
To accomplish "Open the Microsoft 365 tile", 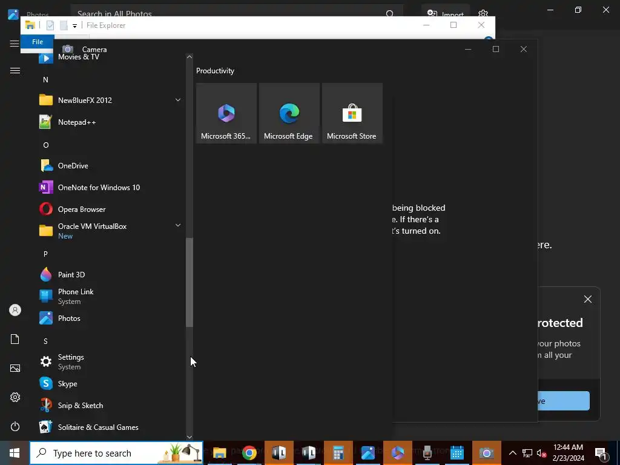I will click(226, 113).
